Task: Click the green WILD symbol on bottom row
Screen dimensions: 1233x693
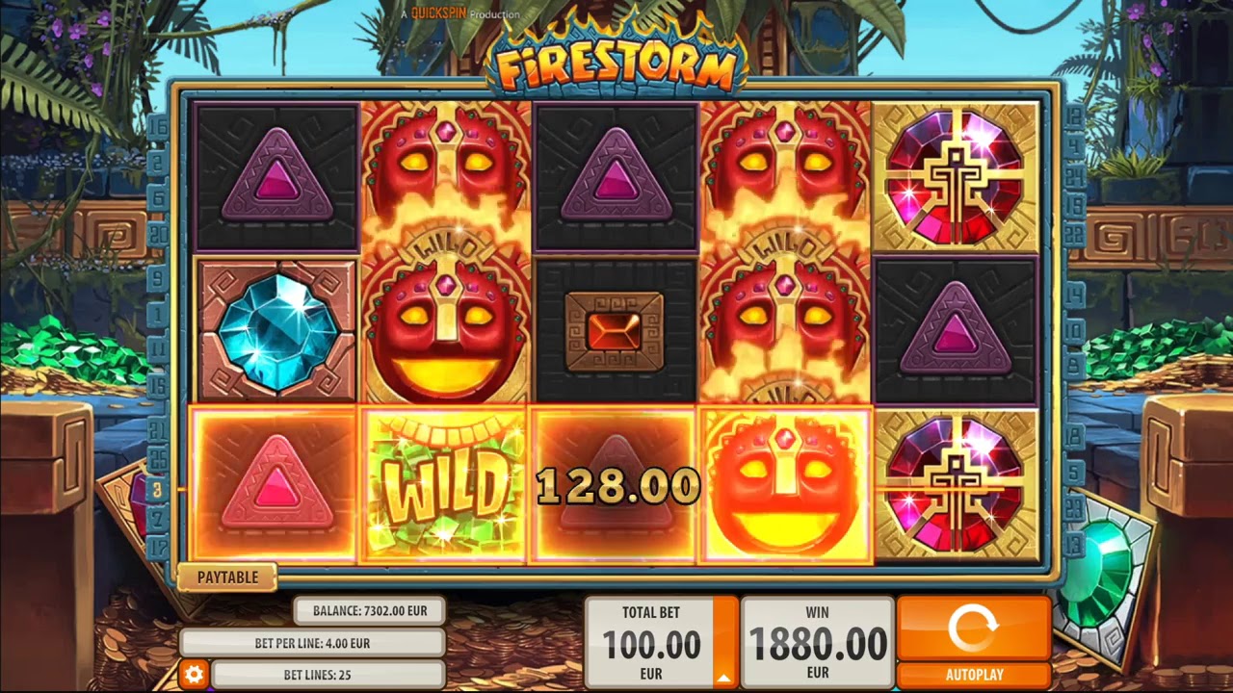Action: [445, 485]
